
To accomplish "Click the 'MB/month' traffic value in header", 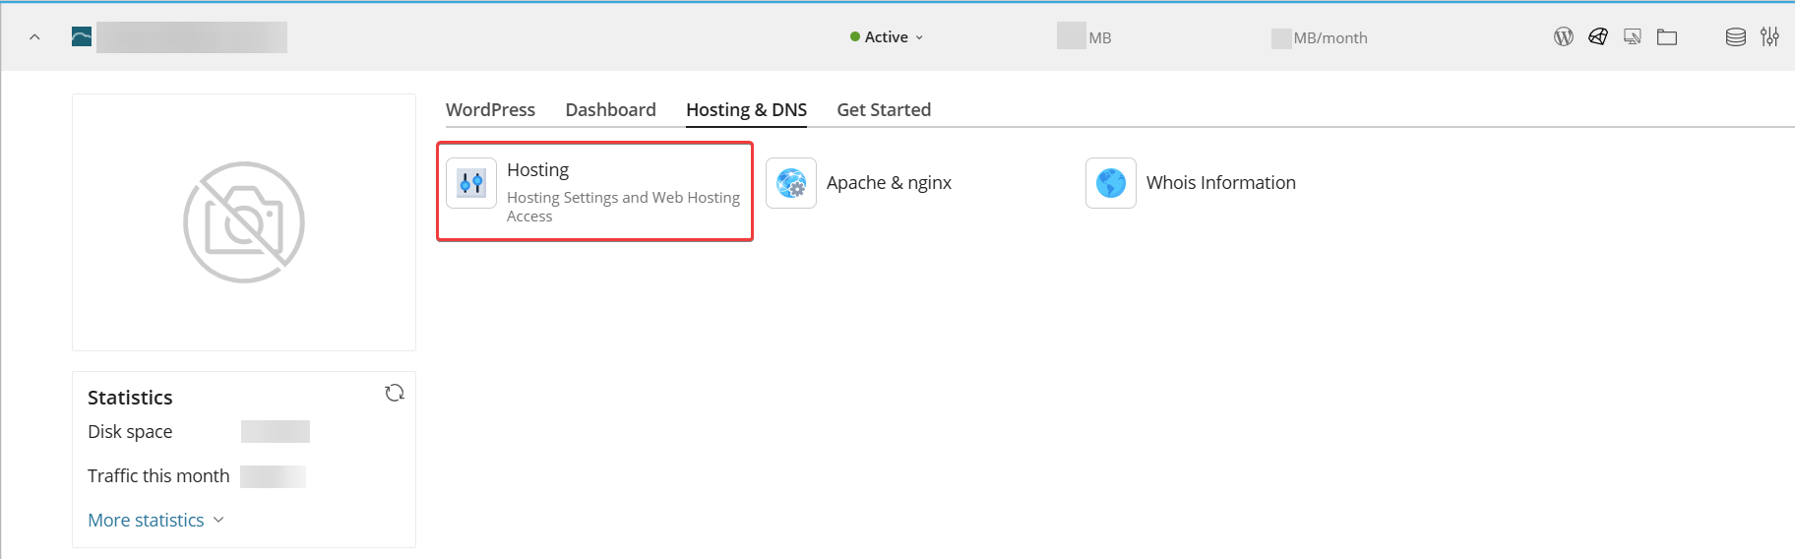I will 1320,38.
